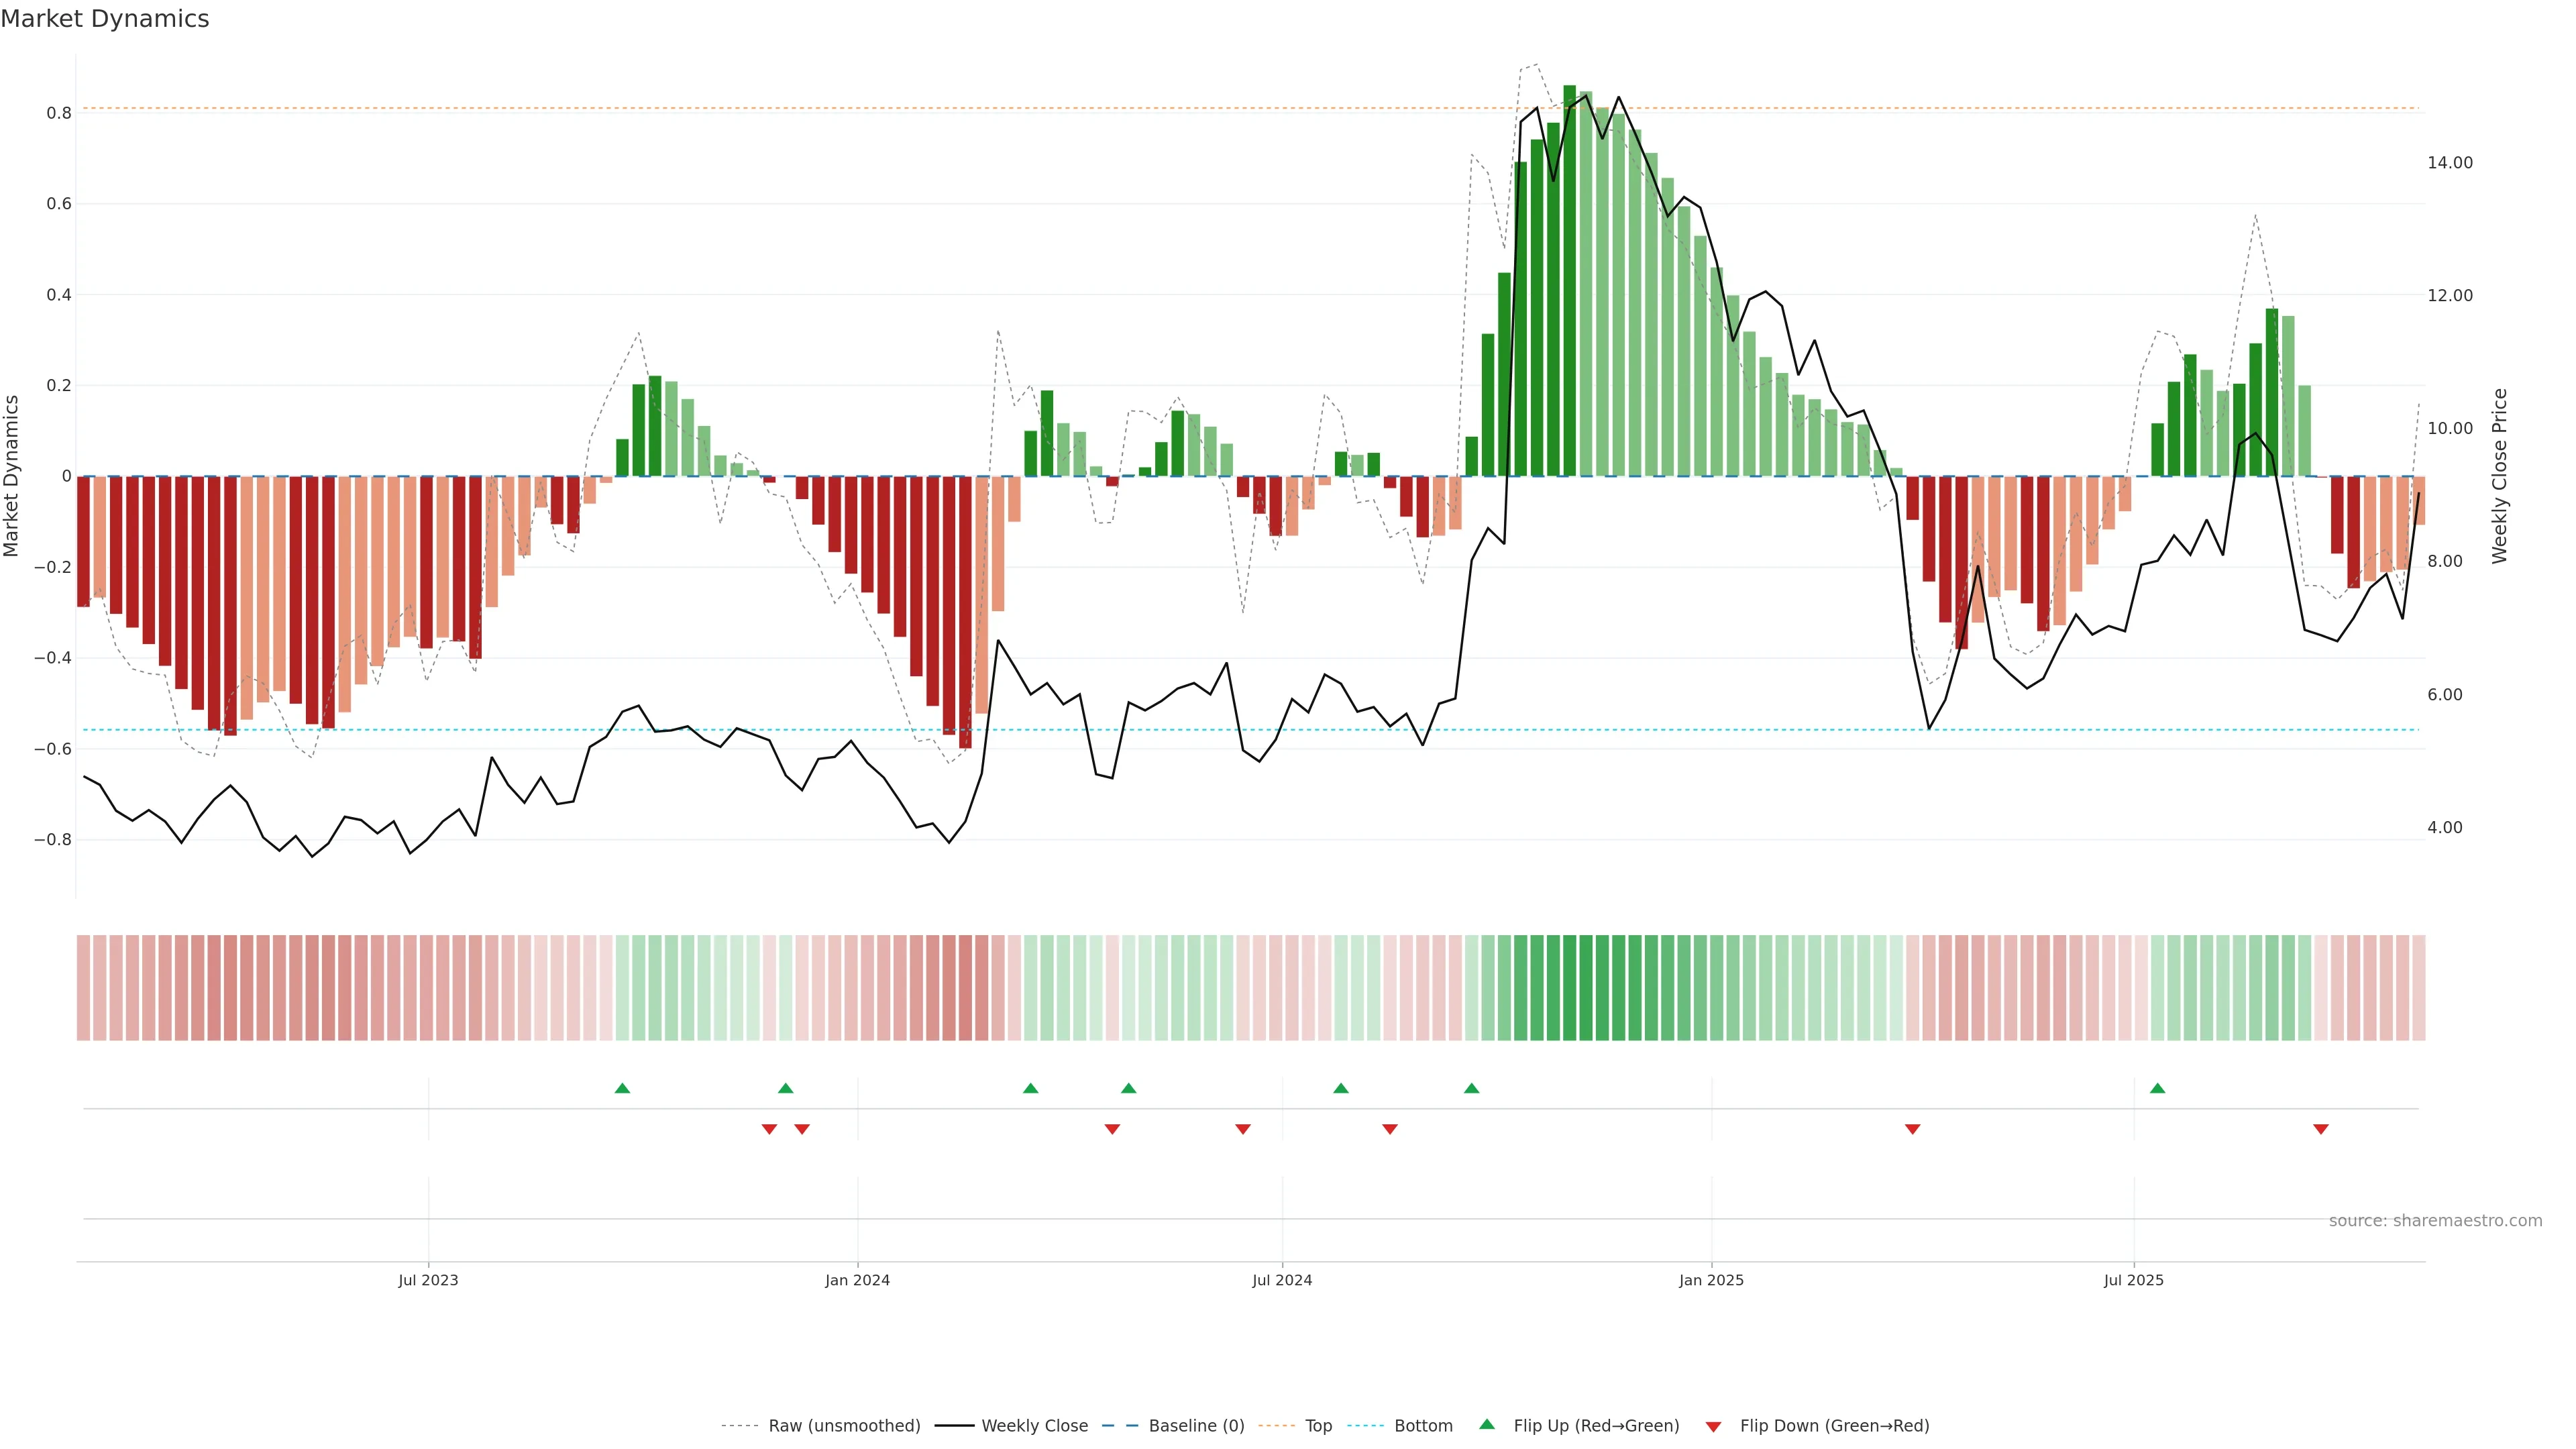
Task: Click the leftmost red flip-down triangle marker
Action: pyautogui.click(x=769, y=1129)
